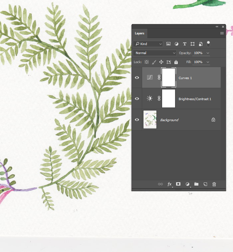Open the Normal blend mode dropdown
The height and width of the screenshot is (252, 233).
[155, 53]
